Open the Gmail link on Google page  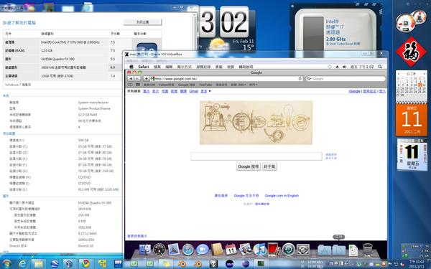click(x=193, y=91)
